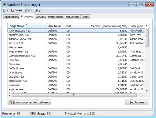Minimize the Task Manager window
The width and height of the screenshot is (156, 118).
(x=132, y=5)
